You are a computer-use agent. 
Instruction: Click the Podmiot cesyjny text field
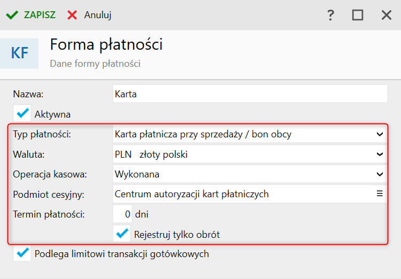point(241,194)
